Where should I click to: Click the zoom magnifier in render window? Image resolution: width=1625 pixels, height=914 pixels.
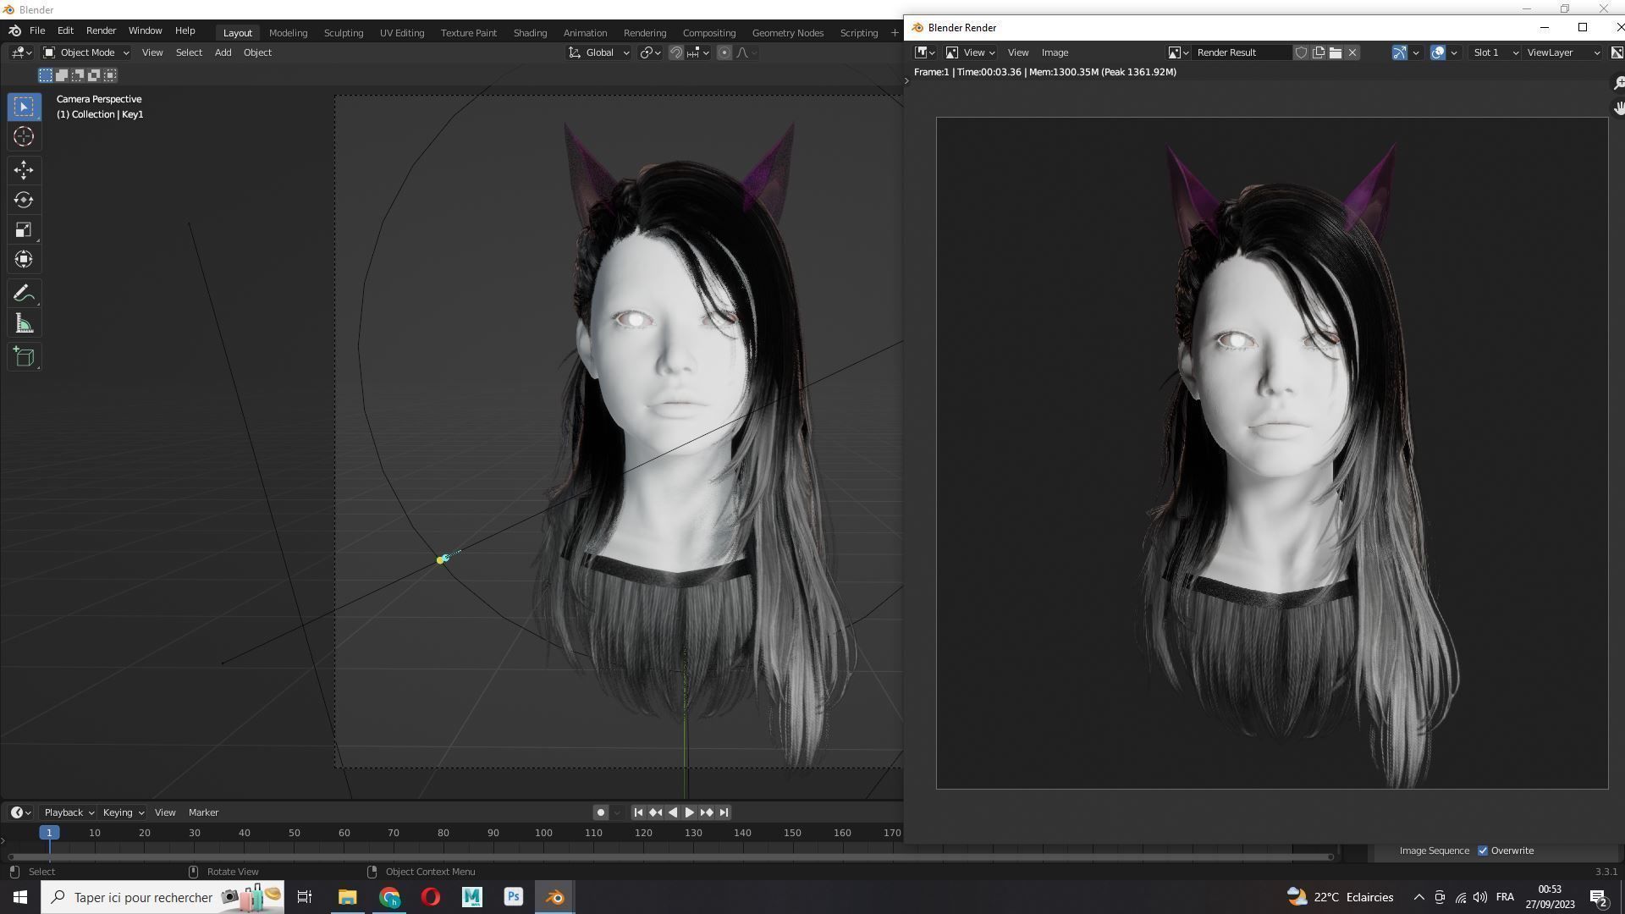[1617, 83]
